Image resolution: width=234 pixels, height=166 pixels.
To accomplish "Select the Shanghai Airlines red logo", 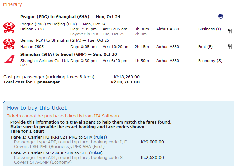I will (9, 59).
